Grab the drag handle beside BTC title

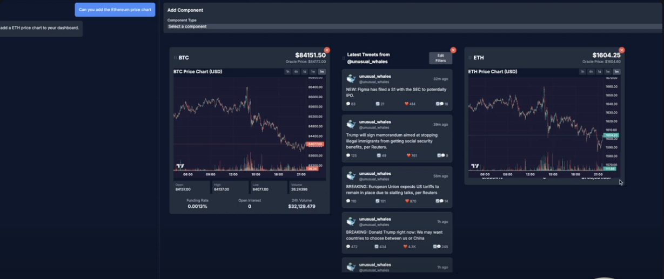(175, 58)
